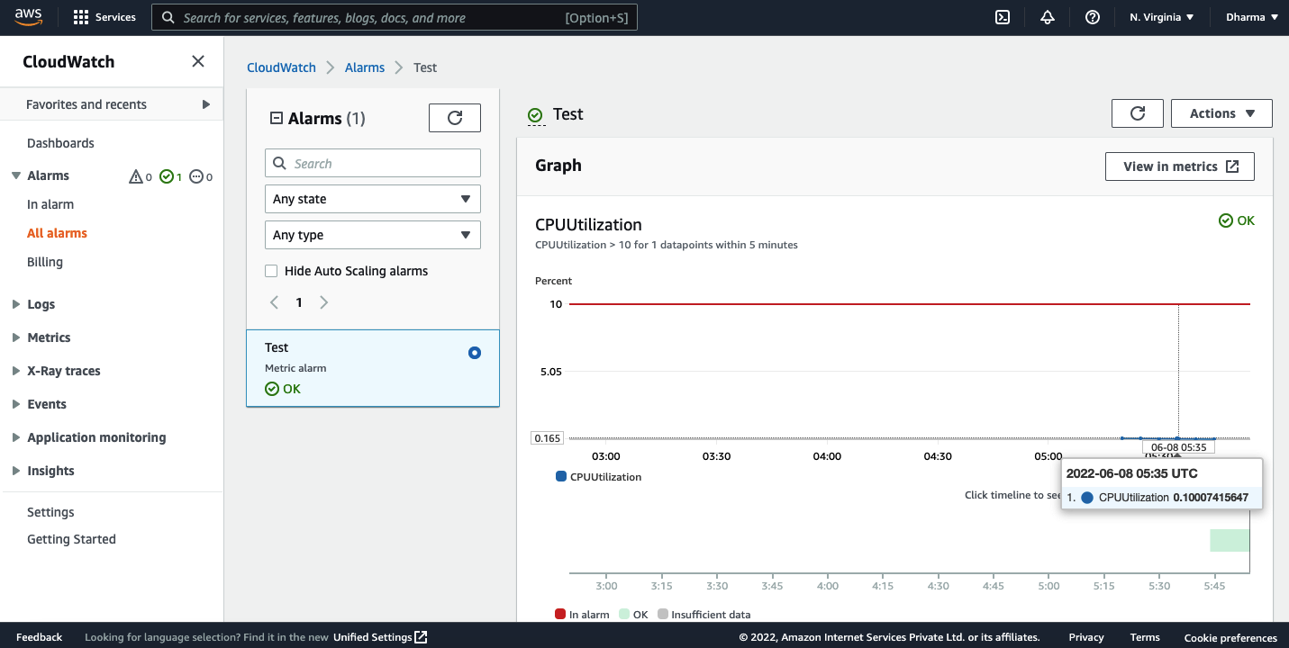Open Getting Started in sidebar
Viewport: 1289px width, 648px height.
click(71, 539)
